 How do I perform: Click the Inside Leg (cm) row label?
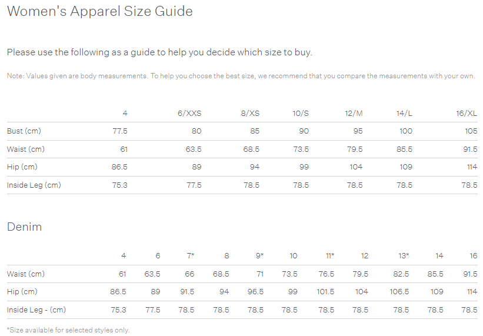point(34,185)
